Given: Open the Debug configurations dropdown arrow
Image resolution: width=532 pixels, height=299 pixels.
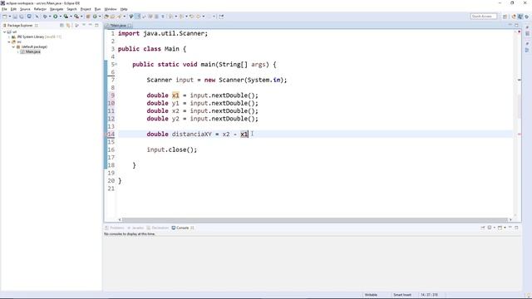Looking at the screenshot, I should click(x=50, y=17).
